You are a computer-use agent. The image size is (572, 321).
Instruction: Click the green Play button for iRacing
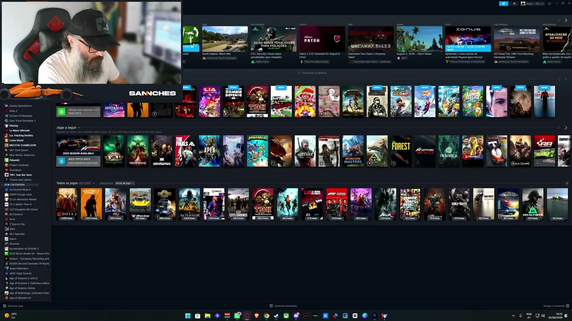click(x=62, y=111)
